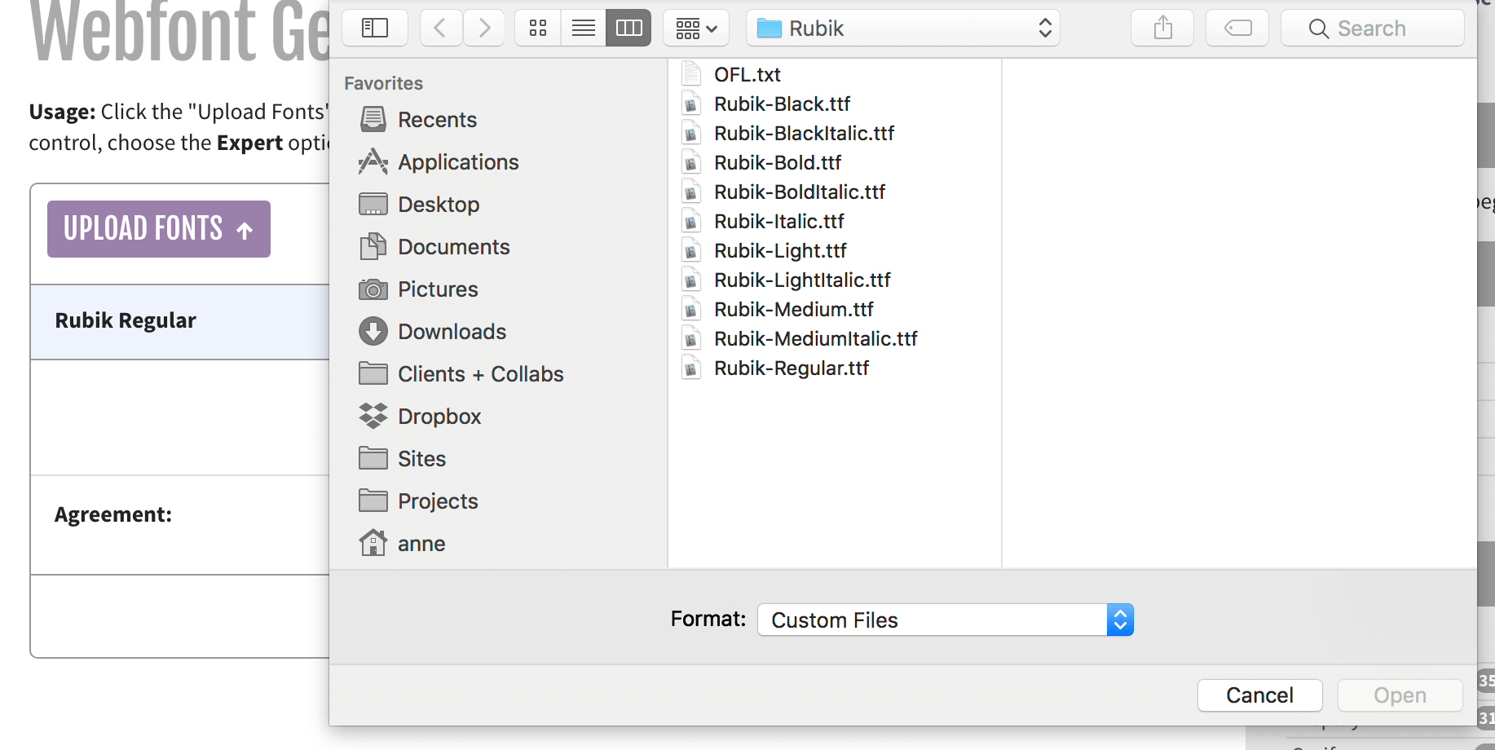Switch to column view
This screenshot has width=1495, height=750.
point(628,29)
